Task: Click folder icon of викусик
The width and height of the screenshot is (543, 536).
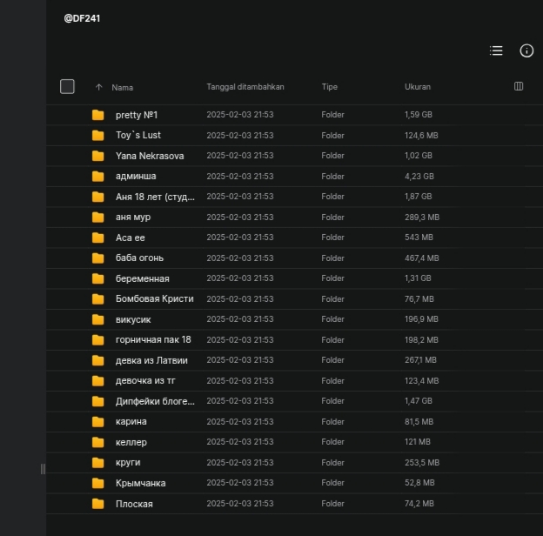Action: click(98, 319)
